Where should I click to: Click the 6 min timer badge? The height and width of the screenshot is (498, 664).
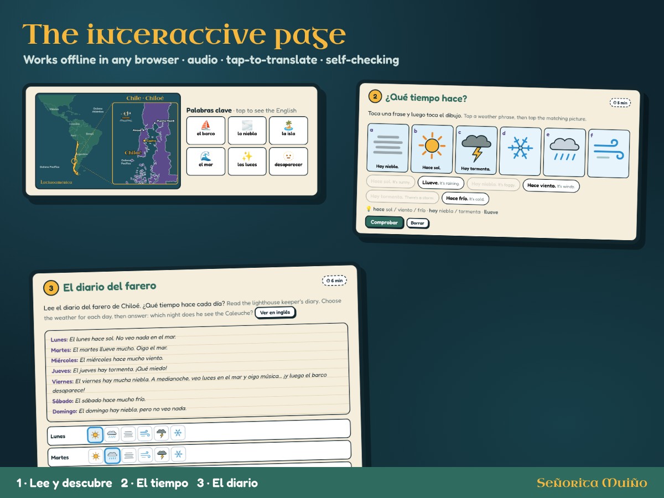click(x=334, y=281)
